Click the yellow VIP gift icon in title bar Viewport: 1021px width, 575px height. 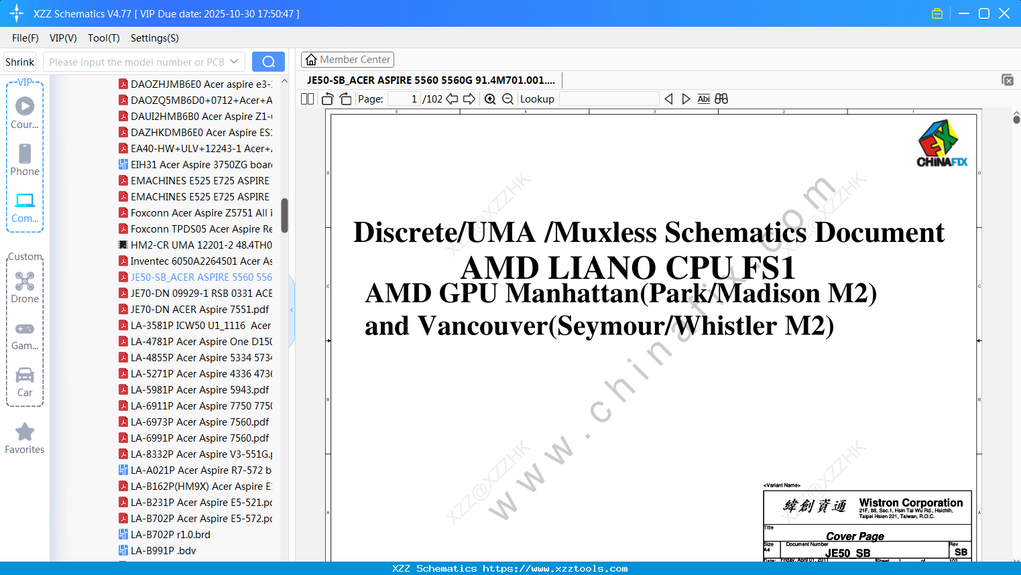[937, 13]
